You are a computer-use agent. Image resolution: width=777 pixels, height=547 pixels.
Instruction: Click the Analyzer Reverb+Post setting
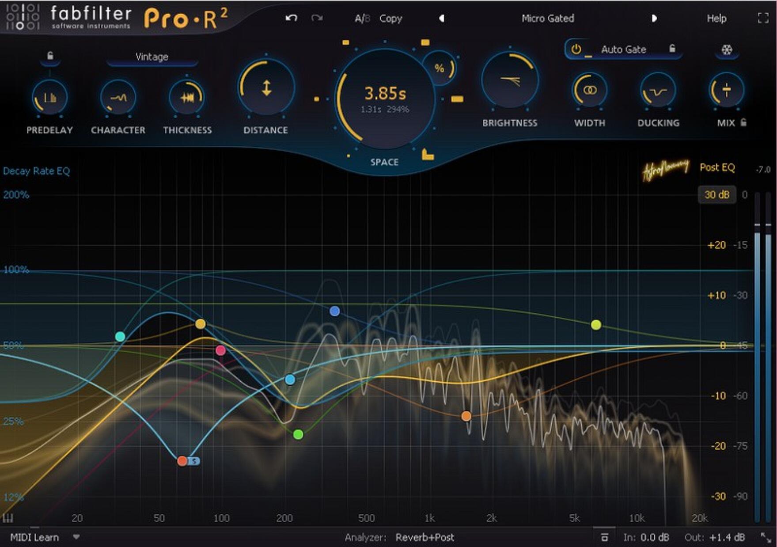click(x=425, y=537)
